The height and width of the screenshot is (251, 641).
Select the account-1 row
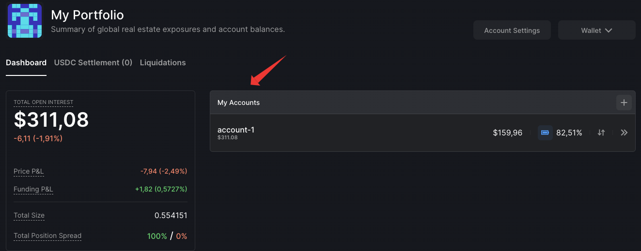click(422, 133)
